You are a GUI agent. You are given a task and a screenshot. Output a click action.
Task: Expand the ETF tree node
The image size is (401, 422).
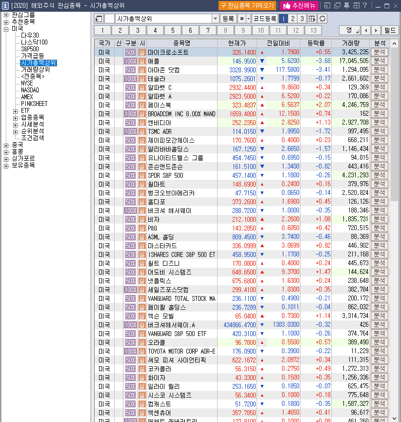click(15, 111)
